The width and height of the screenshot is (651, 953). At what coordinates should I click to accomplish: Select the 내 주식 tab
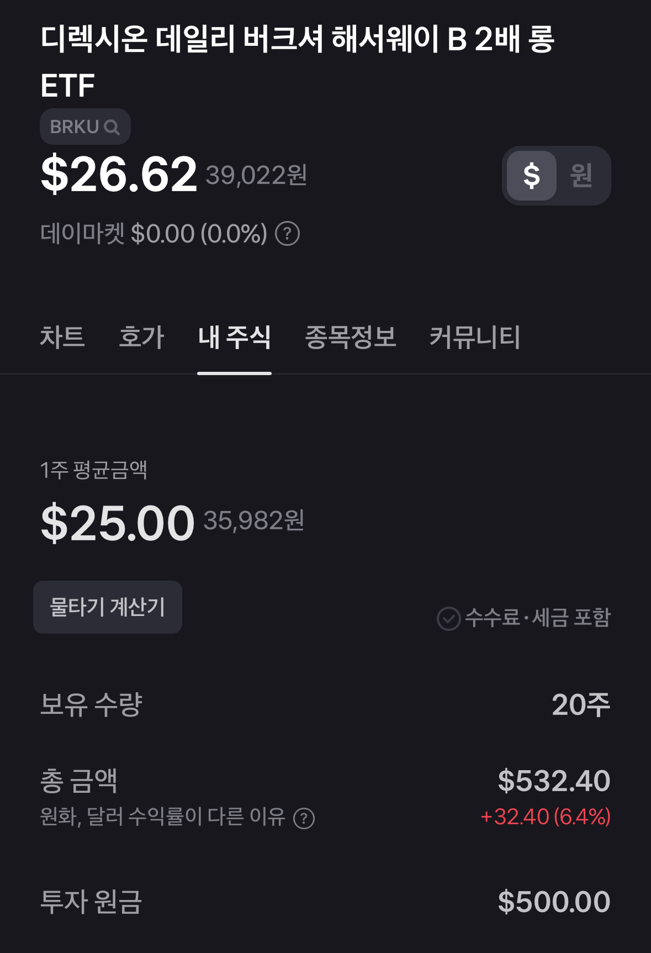[x=234, y=336]
